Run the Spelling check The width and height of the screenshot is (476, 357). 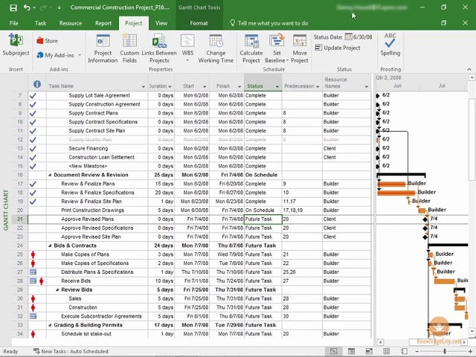click(390, 45)
